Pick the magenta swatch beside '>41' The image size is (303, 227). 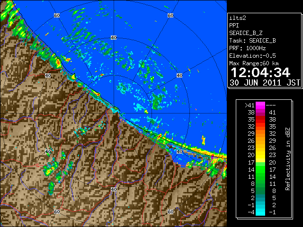[260, 105]
